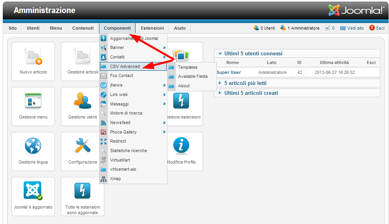Click the VirtueMart cart icon
389x224 pixels.
(103, 160)
